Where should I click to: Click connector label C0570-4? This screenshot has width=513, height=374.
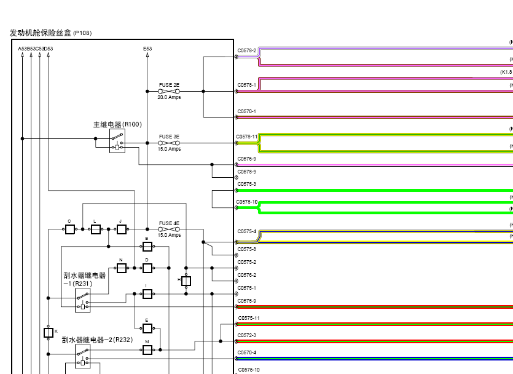248,352
